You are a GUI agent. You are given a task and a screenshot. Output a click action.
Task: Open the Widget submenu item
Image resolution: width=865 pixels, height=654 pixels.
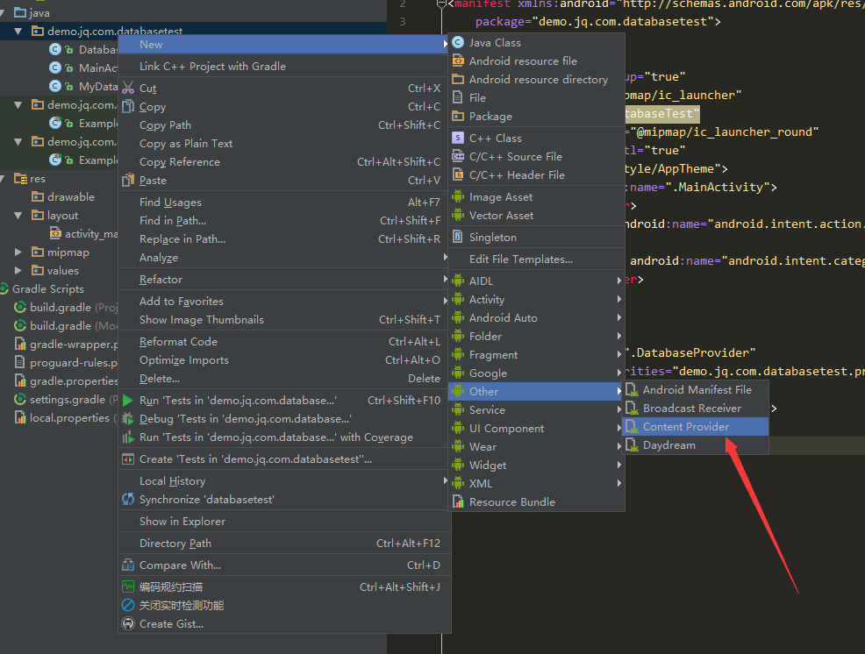536,465
